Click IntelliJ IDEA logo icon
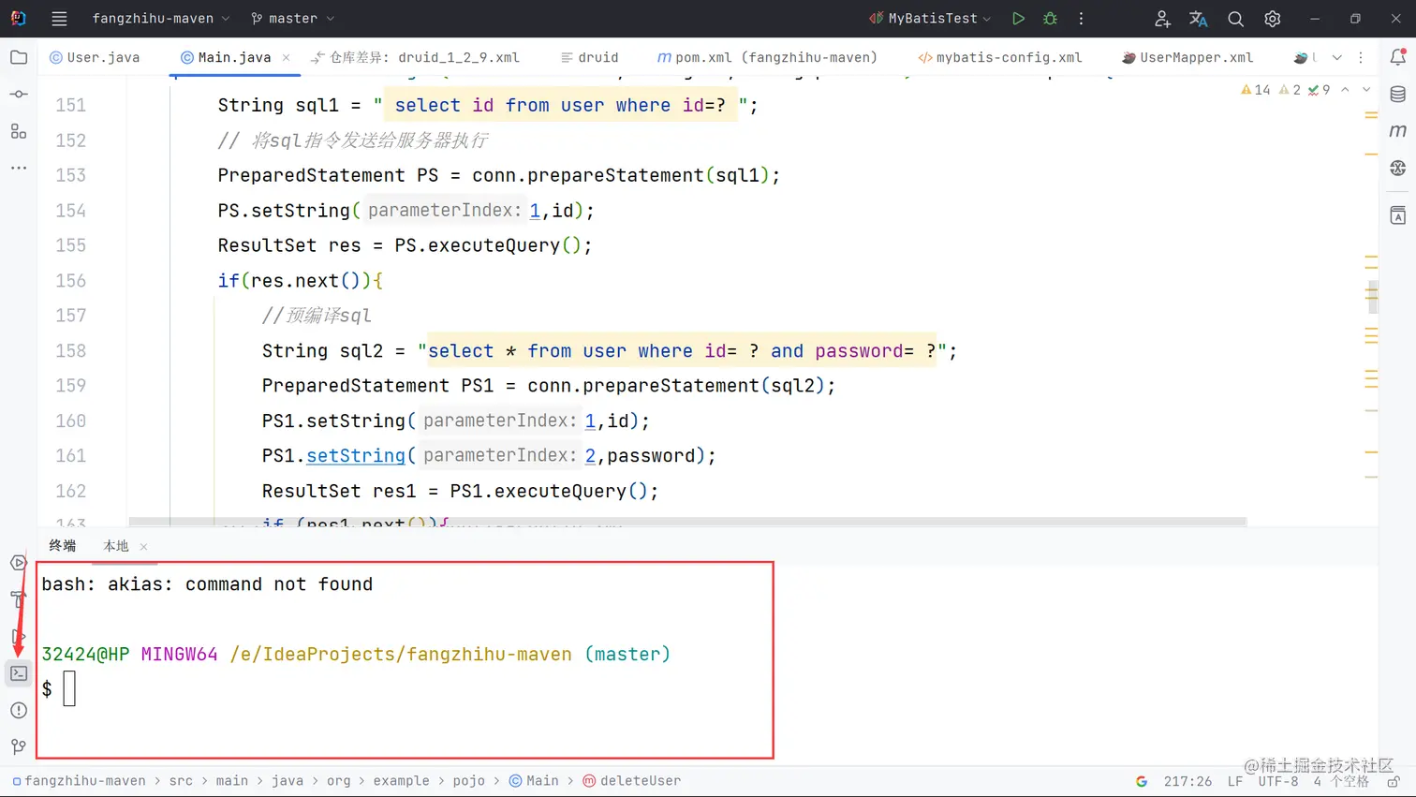 pos(19,19)
